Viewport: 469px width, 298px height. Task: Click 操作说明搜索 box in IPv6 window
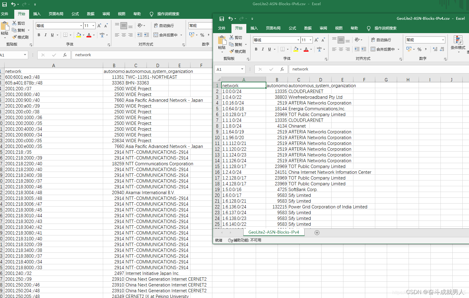pos(168,14)
